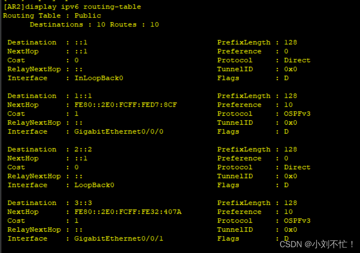Click the LoopBack0 interface entry
This screenshot has height=253, width=360.
pyautogui.click(x=94, y=185)
